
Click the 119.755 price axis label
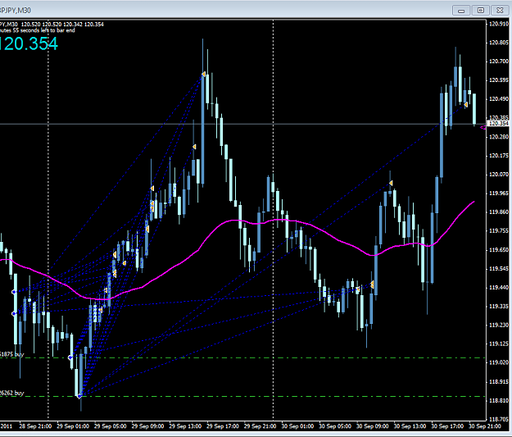tap(499, 230)
